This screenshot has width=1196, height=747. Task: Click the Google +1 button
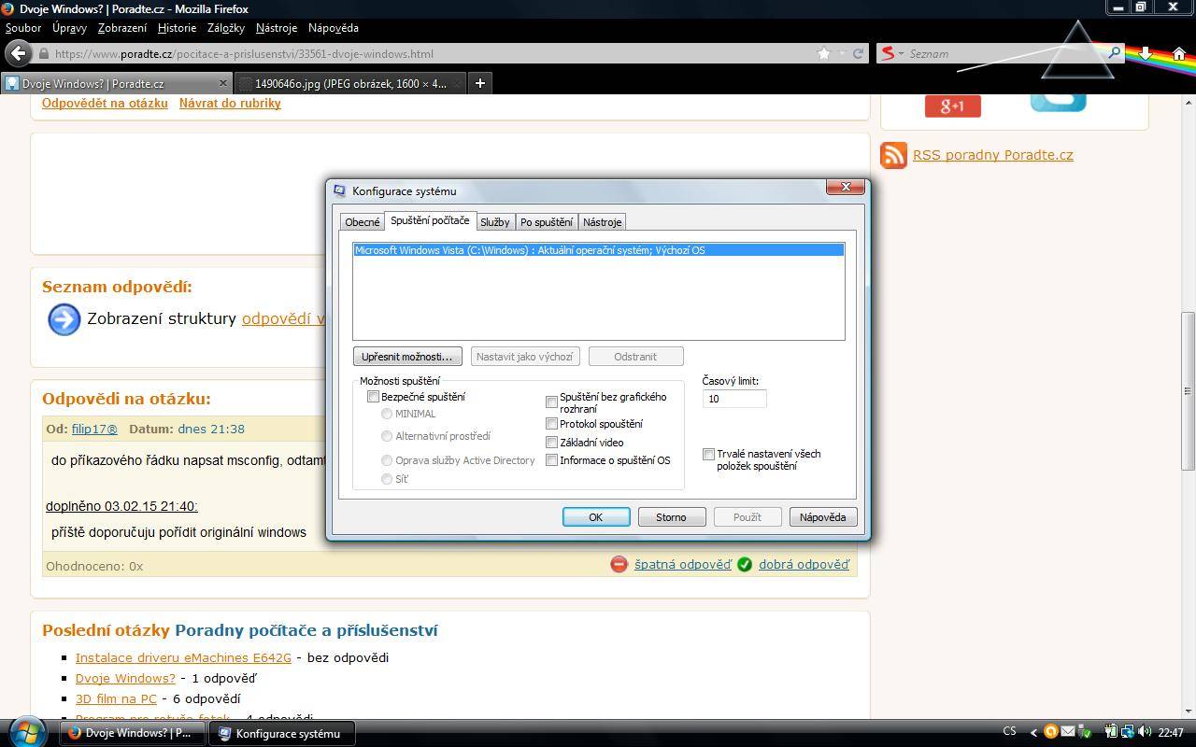coord(952,106)
